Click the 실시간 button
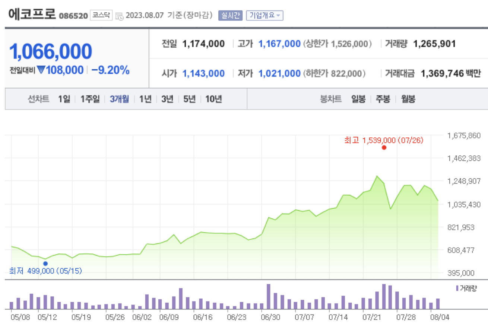488x331 pixels. [231, 16]
